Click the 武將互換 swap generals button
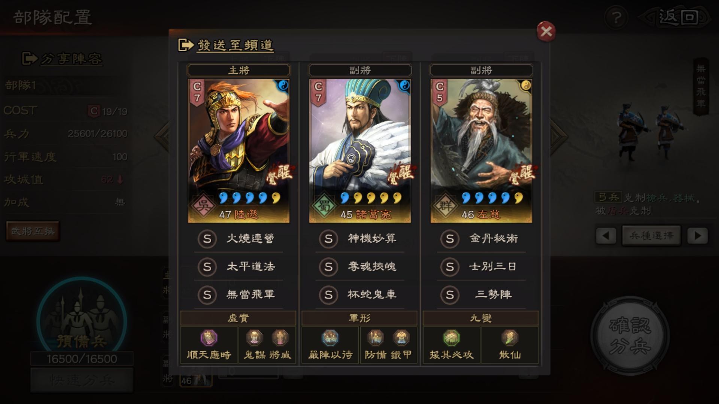 pyautogui.click(x=33, y=231)
